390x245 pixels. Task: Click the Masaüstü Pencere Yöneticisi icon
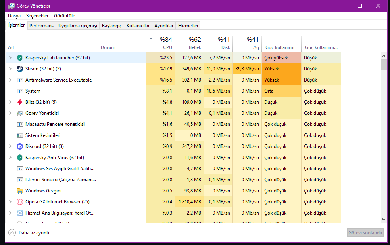click(x=20, y=124)
